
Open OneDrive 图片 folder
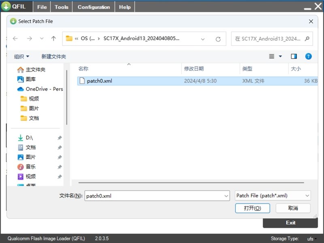click(x=30, y=108)
